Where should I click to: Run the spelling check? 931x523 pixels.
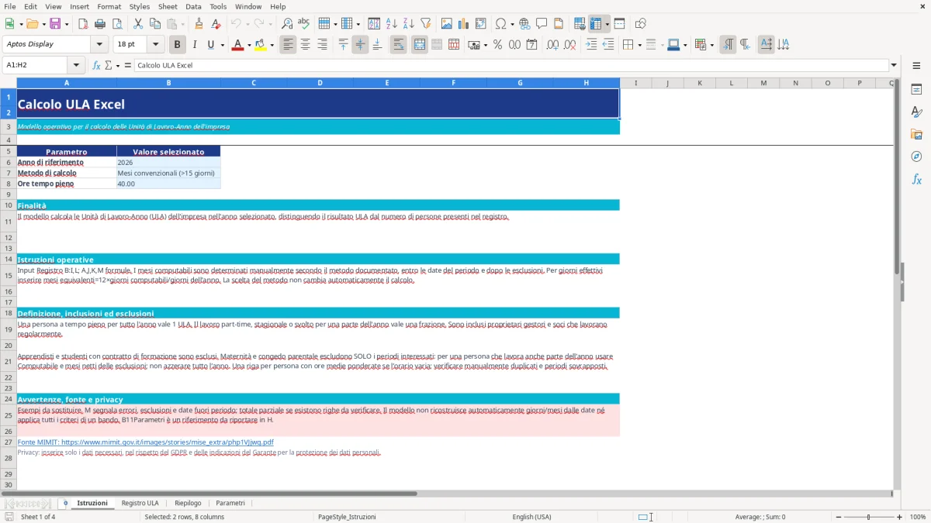click(x=304, y=24)
